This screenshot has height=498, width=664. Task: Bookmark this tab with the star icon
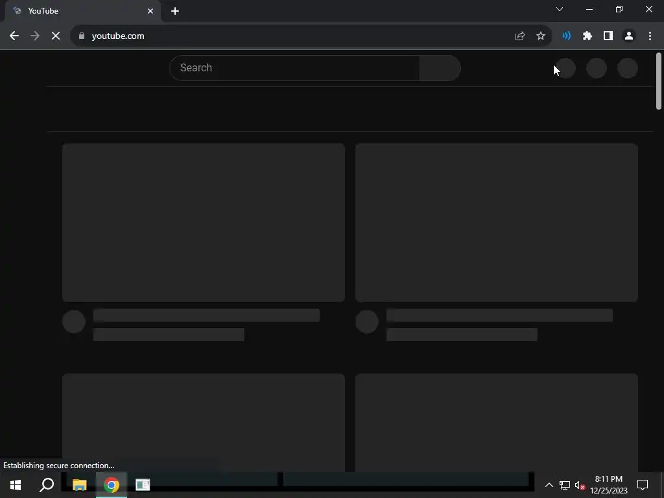click(541, 36)
